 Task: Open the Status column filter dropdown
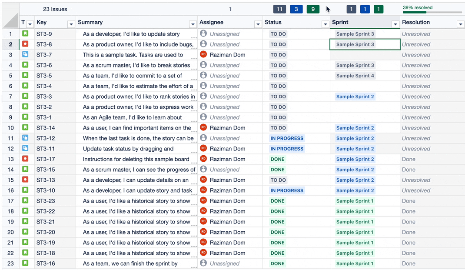325,24
